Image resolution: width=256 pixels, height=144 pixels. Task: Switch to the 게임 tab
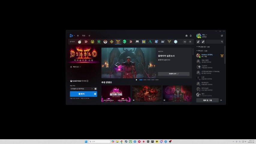coord(84,36)
